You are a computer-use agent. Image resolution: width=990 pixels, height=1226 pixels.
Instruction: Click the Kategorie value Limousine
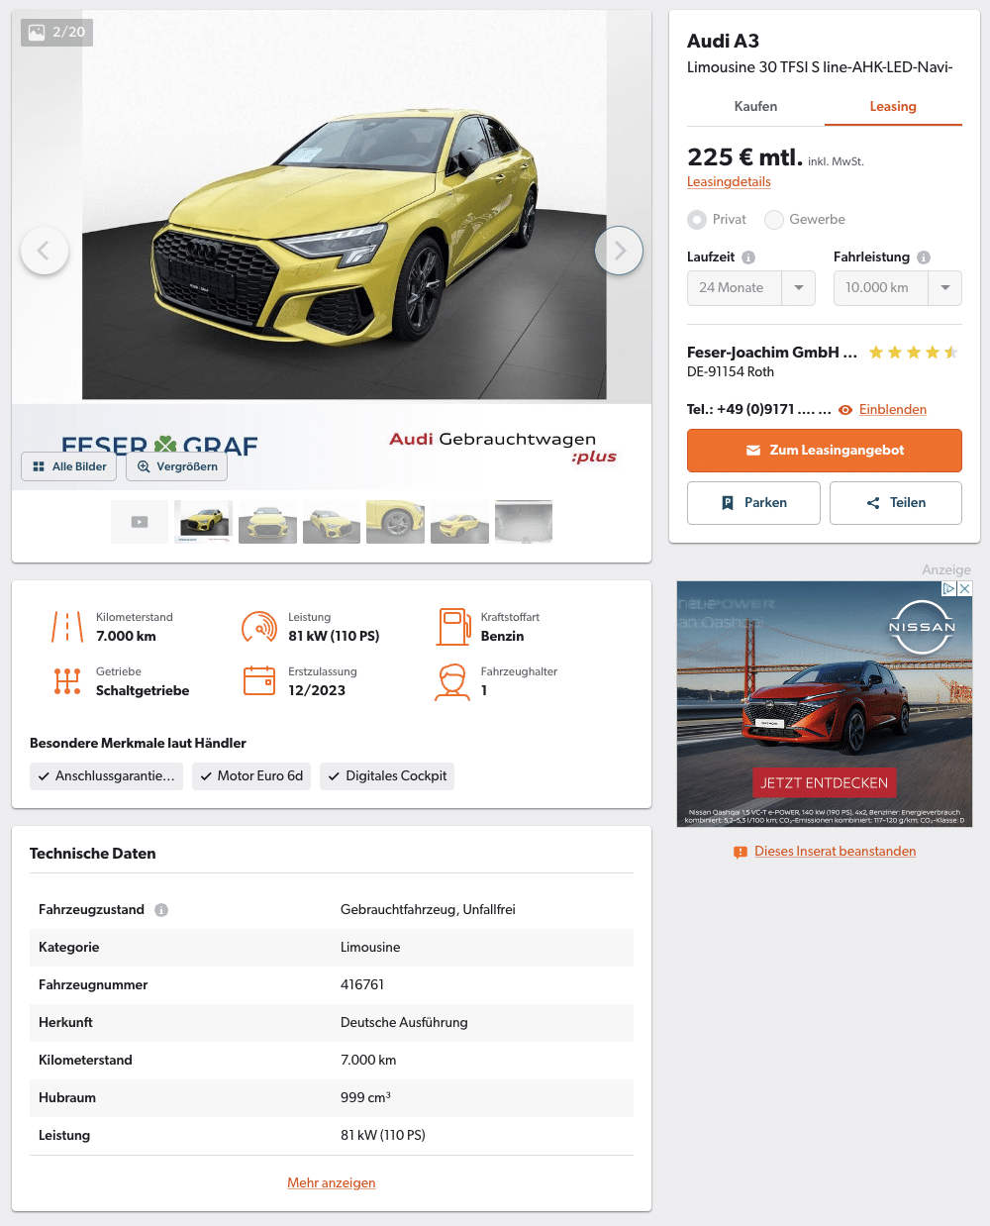point(370,948)
